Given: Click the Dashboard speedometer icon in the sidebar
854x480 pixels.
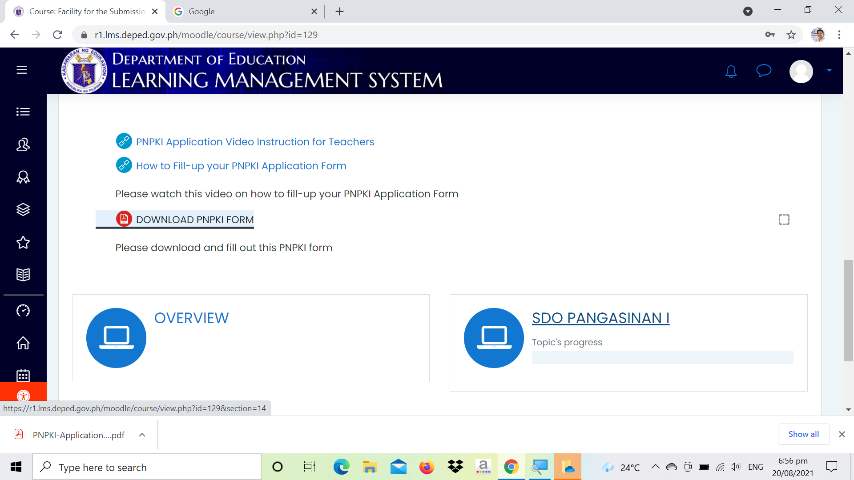Looking at the screenshot, I should pos(23,311).
